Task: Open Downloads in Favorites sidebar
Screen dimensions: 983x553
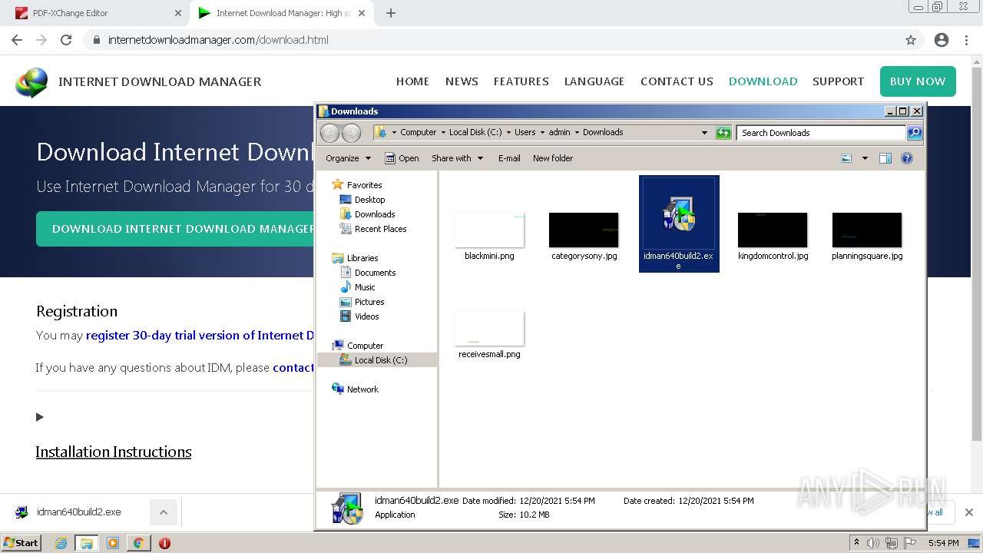Action: (375, 214)
